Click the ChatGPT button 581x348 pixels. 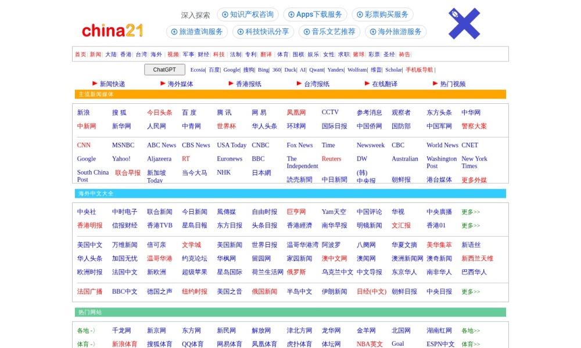(164, 69)
